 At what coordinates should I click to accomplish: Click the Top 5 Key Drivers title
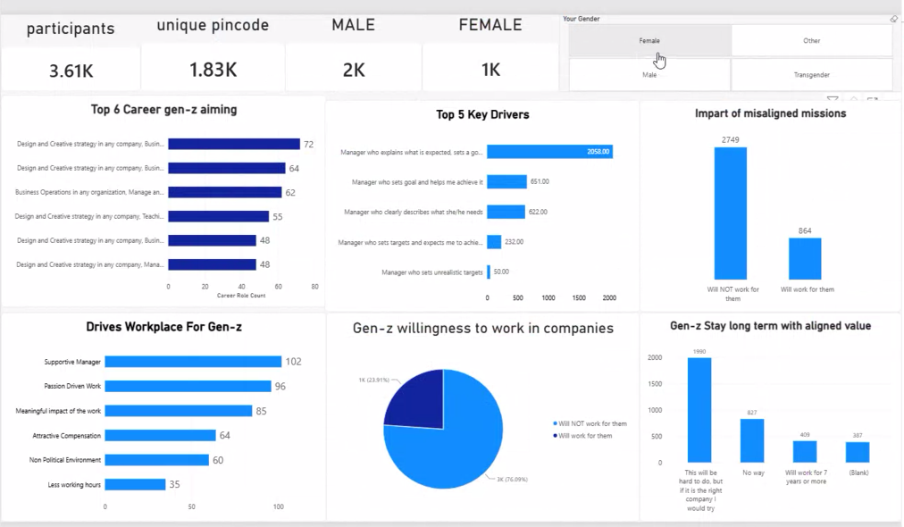point(482,114)
